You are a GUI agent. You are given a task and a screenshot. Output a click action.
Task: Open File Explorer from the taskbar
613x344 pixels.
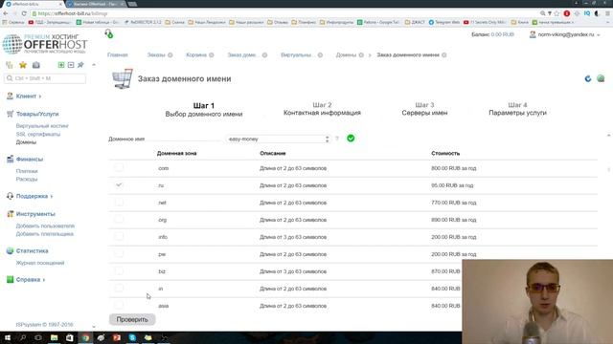point(54,337)
